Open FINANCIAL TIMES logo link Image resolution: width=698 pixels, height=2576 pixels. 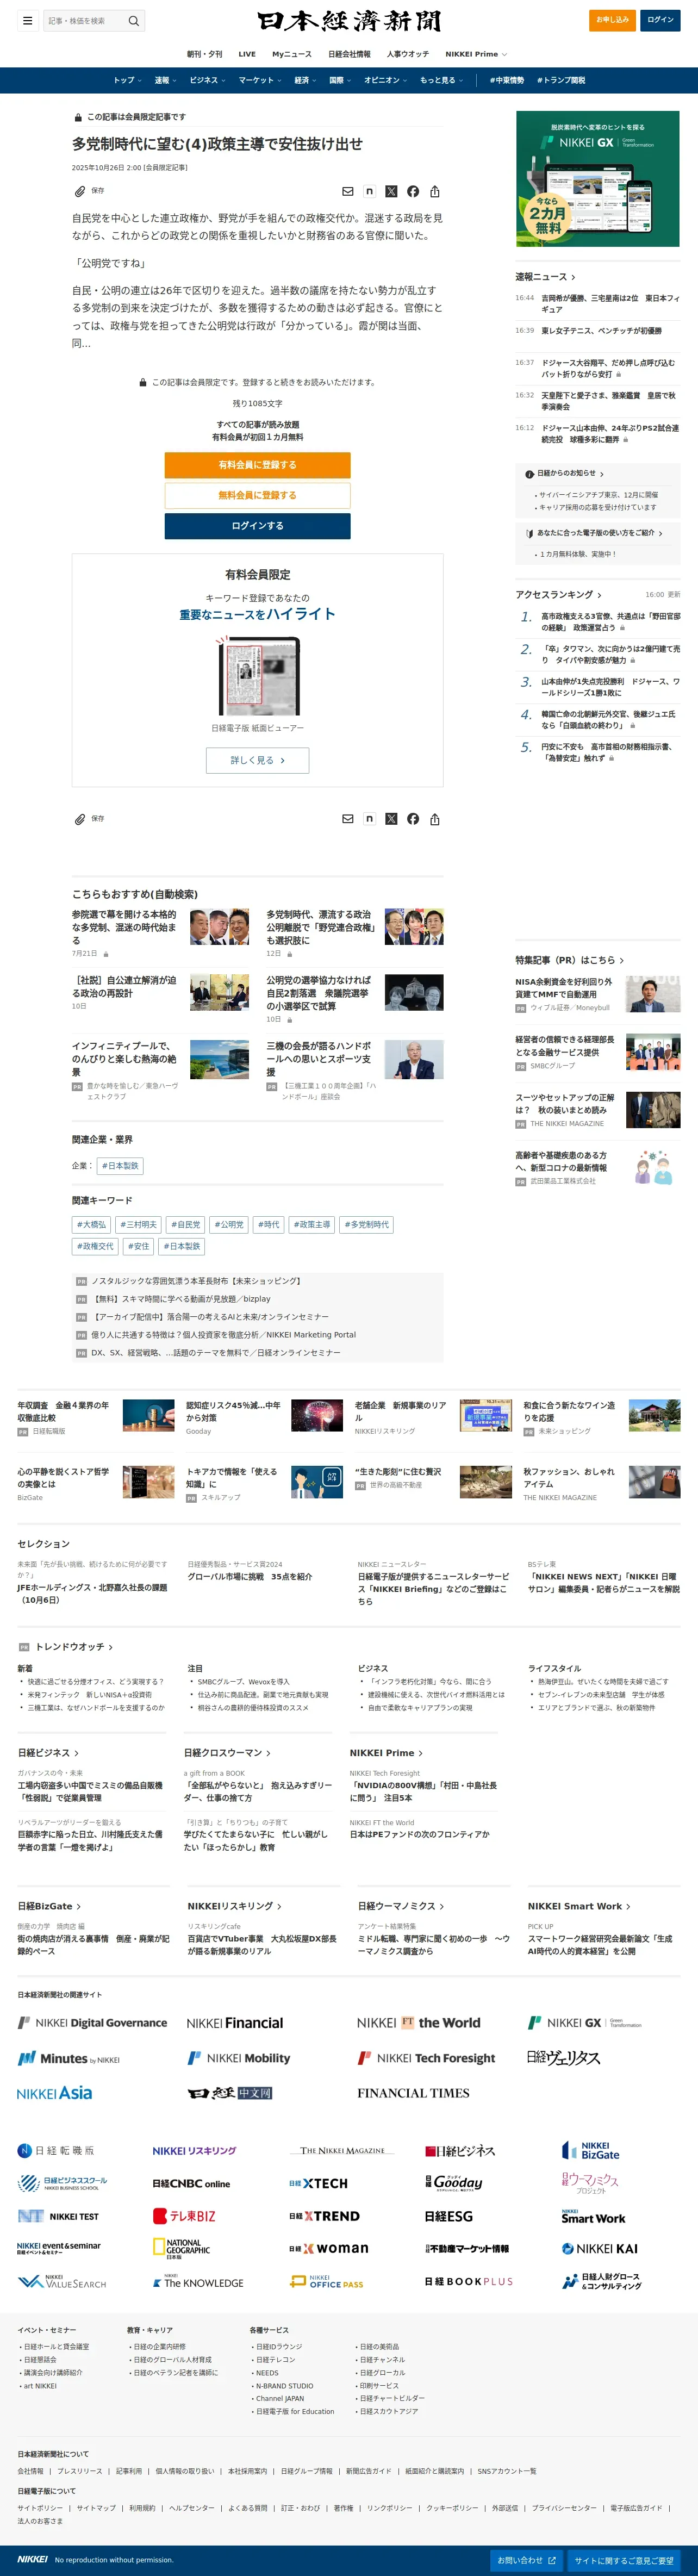tap(413, 2093)
